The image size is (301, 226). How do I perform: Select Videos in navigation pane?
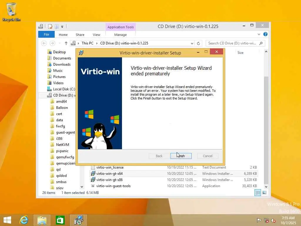58,83
